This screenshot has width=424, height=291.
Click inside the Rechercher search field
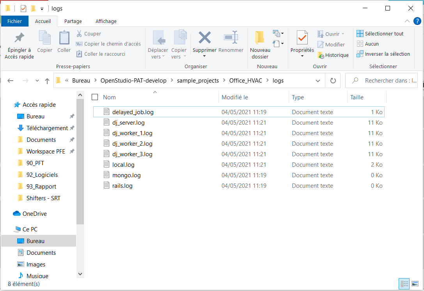point(386,80)
